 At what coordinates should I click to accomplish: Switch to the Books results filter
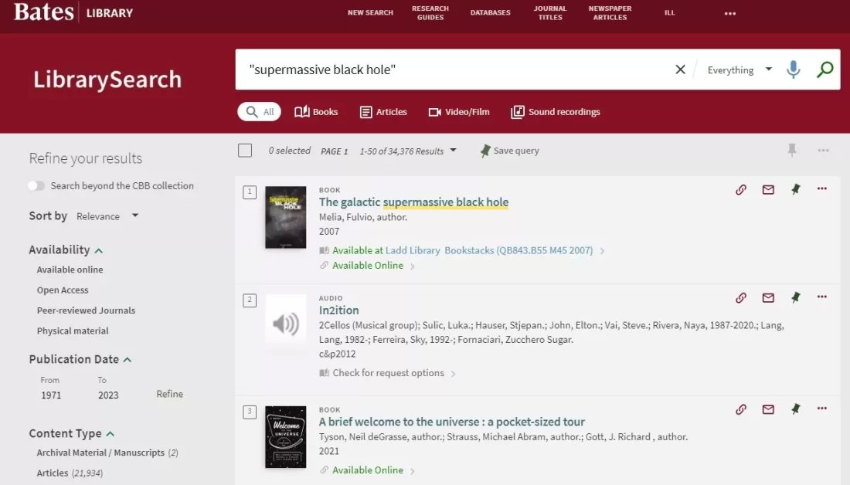coord(316,111)
